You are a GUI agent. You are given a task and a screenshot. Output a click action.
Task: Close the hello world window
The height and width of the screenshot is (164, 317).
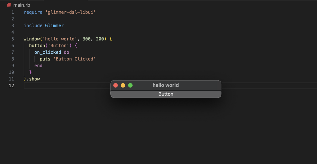115,85
